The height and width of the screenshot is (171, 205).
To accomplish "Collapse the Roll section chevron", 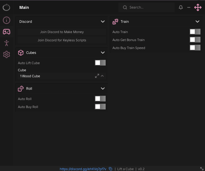I will 103,89.
